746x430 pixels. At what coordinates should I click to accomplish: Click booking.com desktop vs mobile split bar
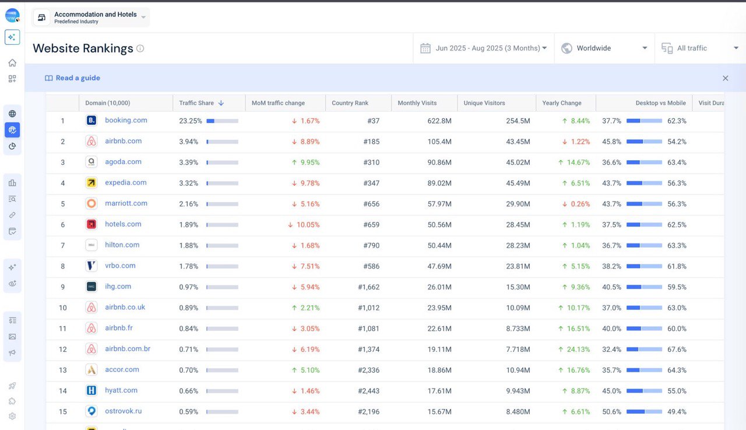click(644, 121)
